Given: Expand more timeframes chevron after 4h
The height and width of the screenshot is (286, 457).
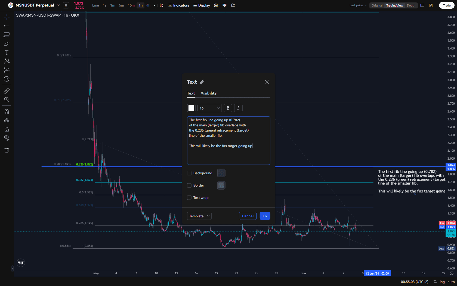Looking at the screenshot, I should pos(155,5).
